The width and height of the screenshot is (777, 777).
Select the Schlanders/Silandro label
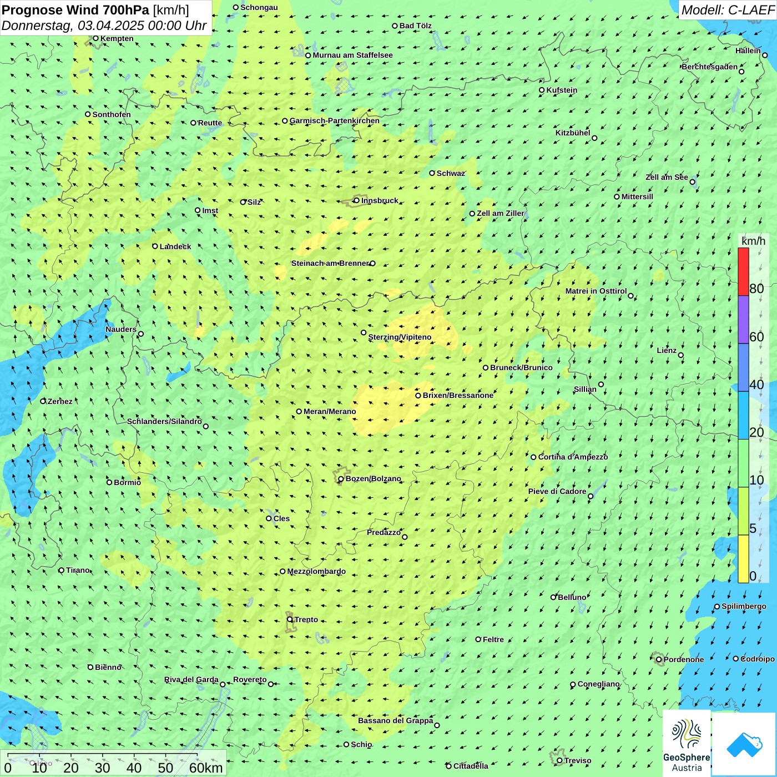click(164, 421)
